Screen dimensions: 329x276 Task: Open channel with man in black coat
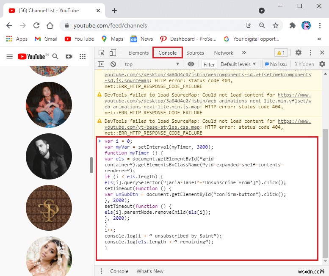(49, 156)
